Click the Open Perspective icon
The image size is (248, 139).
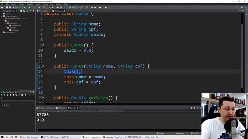tap(242, 7)
